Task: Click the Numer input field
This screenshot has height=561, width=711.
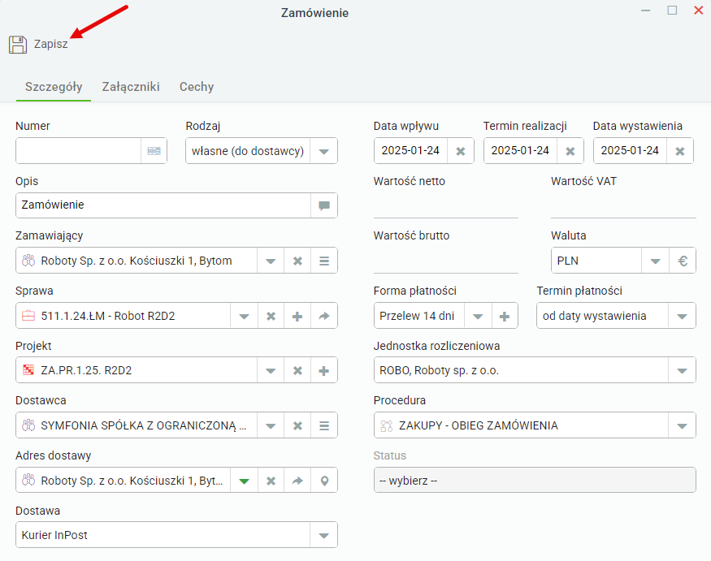Action: pos(79,150)
